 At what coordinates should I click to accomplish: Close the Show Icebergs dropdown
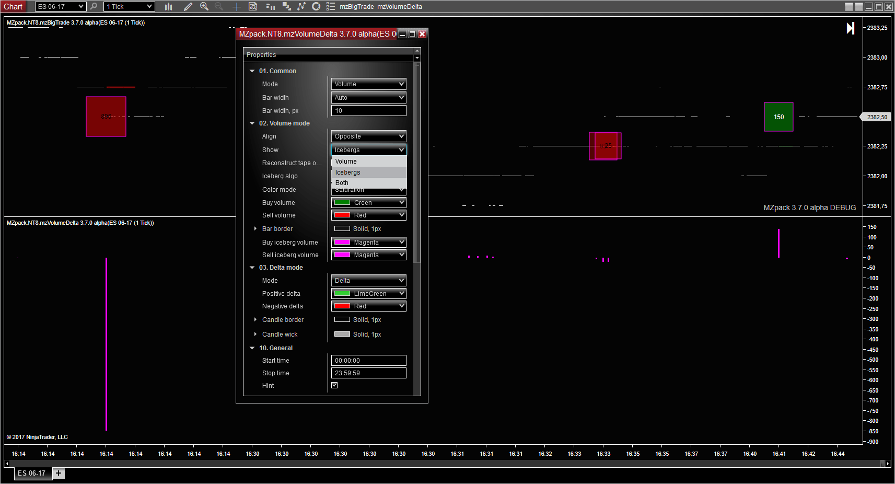pos(369,150)
